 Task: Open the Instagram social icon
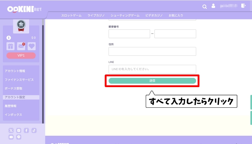tap(19, 130)
